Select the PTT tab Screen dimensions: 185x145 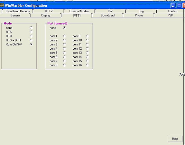pyautogui.click(x=77, y=15)
